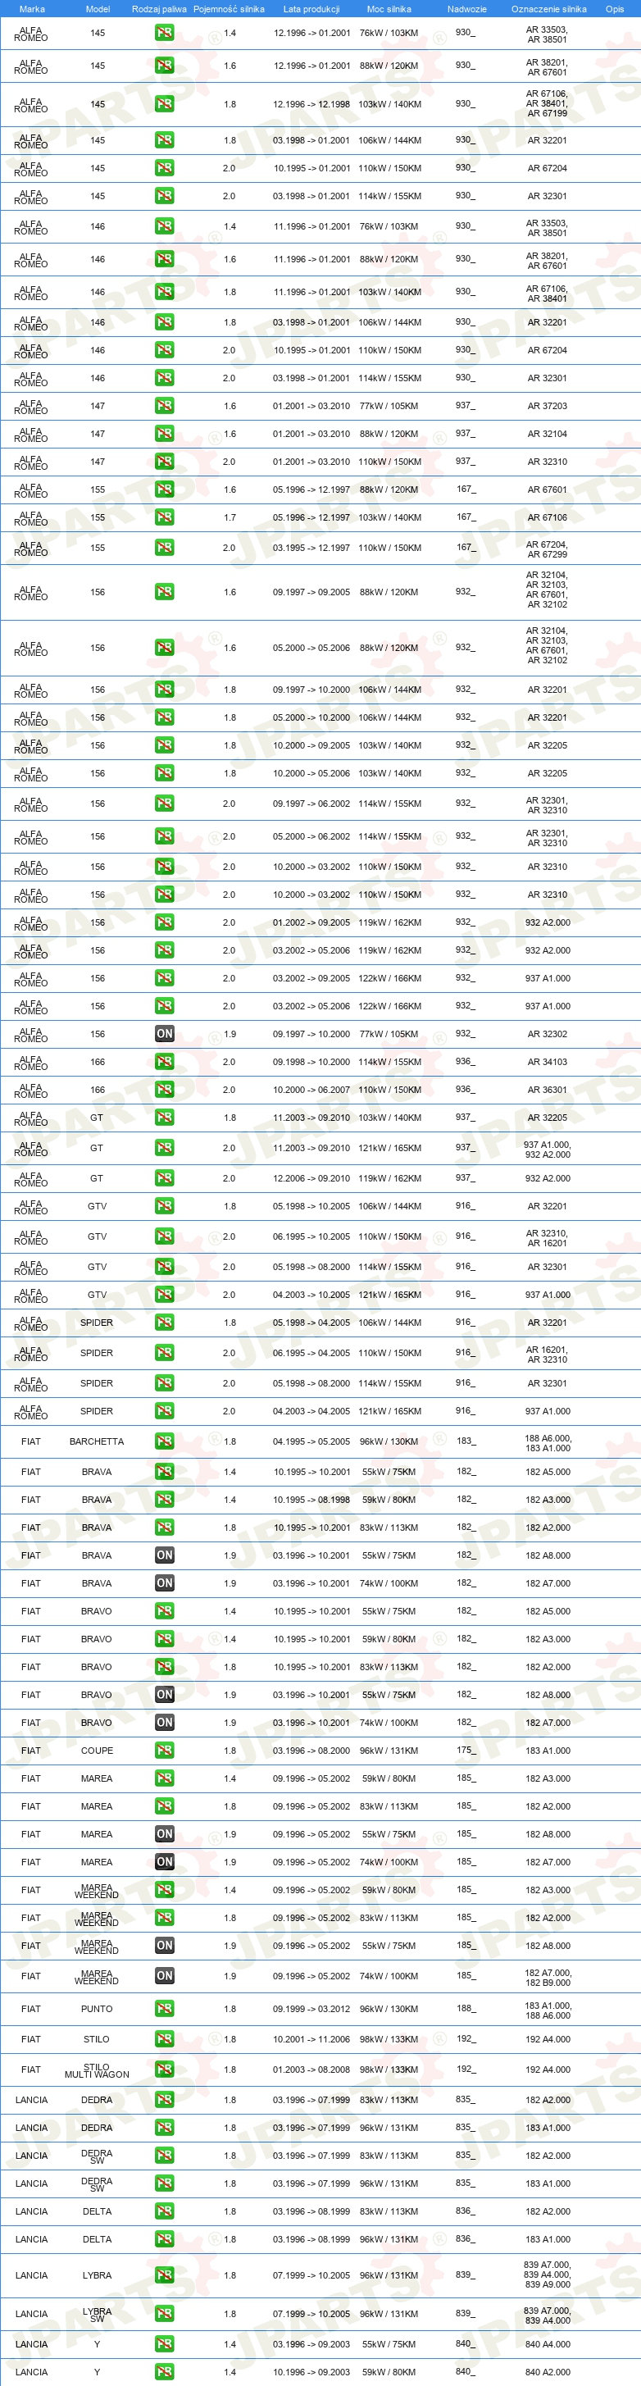Image resolution: width=641 pixels, height=2386 pixels.
Task: Click the ON diesel icon in the Fiat Brava 55kW row
Action: tap(164, 1555)
